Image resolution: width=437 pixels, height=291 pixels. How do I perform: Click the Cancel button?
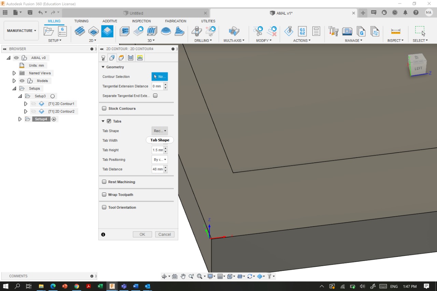click(165, 234)
